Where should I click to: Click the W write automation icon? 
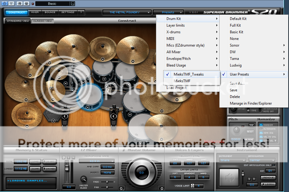click(x=26, y=4)
